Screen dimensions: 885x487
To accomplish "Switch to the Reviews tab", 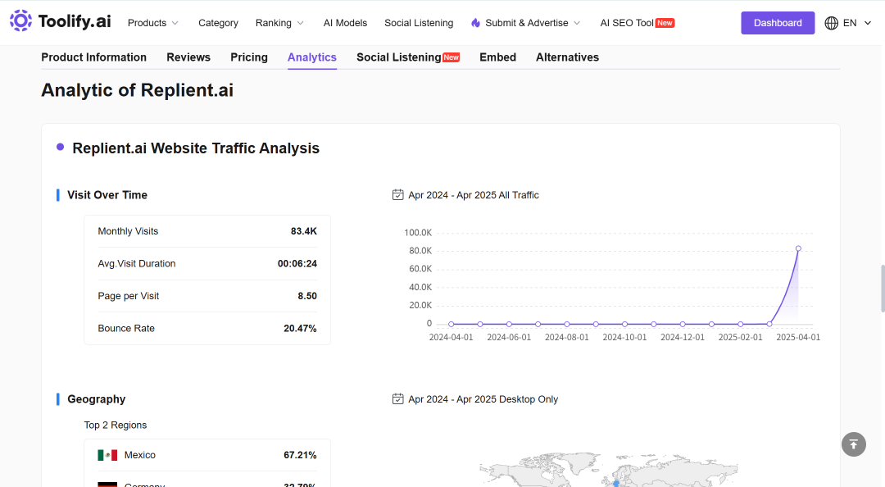I will tap(188, 57).
